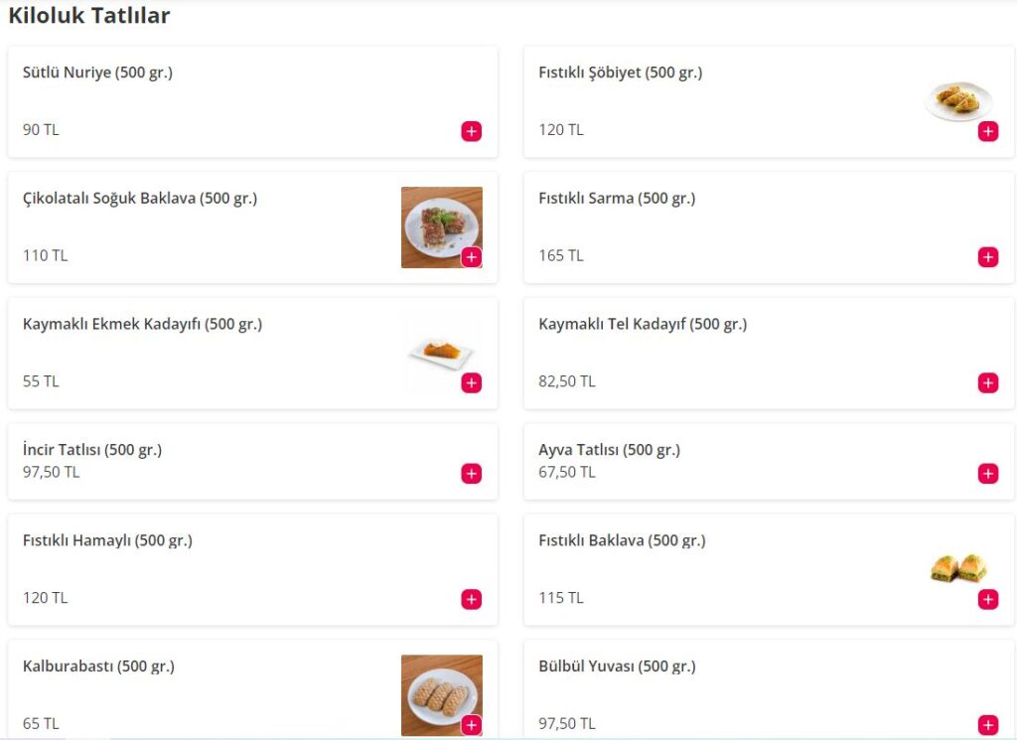The width and height of the screenshot is (1017, 740).
Task: Click the Fıstıklı Baklava small image
Action: point(957,568)
